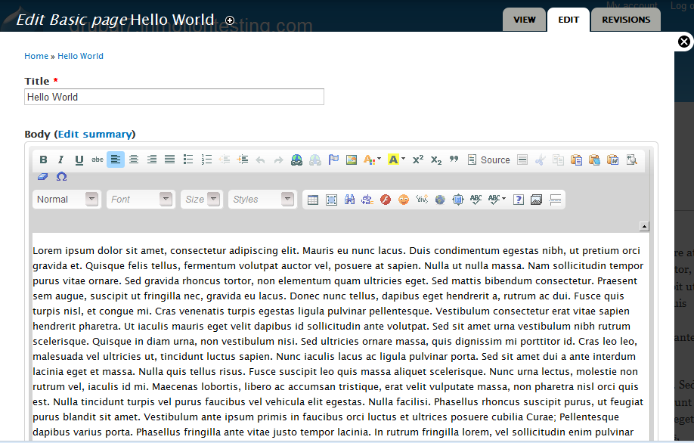Apply block quote formatting
694x443 pixels.
454,160
